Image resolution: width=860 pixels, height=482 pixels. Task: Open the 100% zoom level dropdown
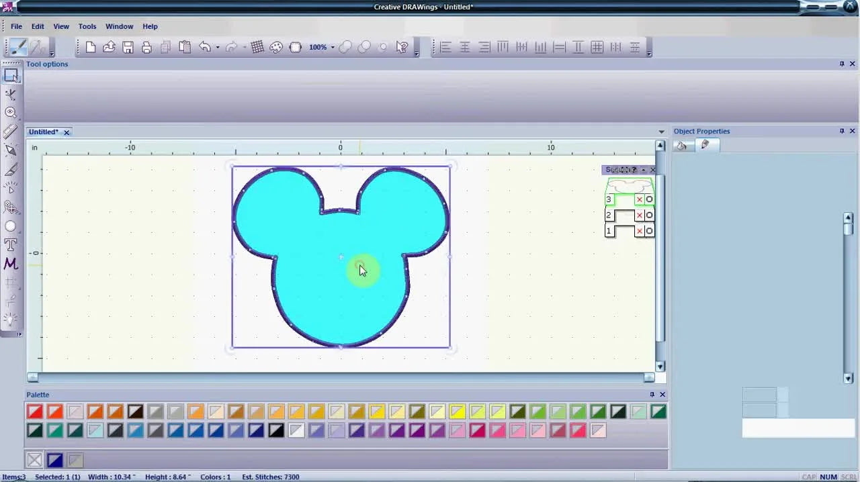click(x=333, y=48)
